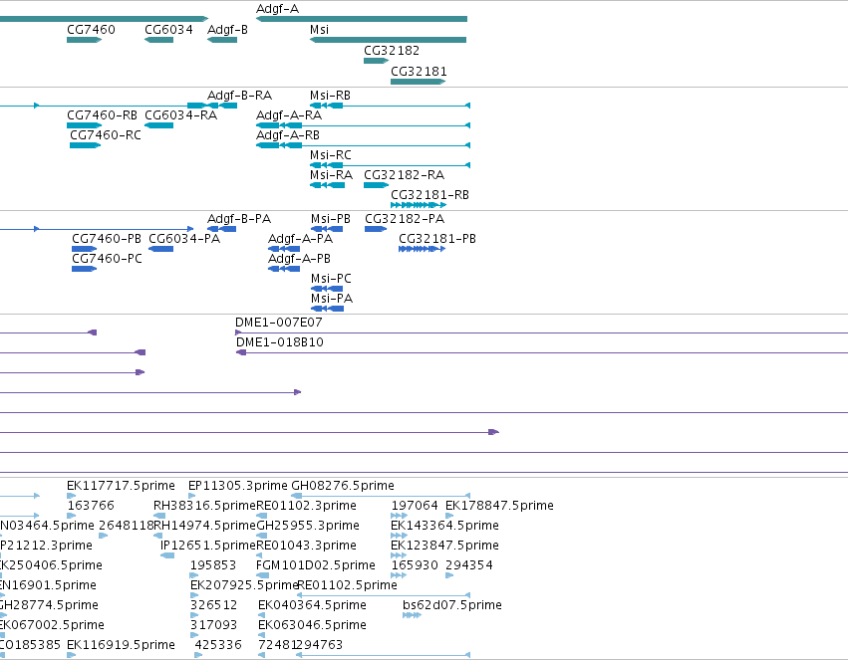Screen dimensions: 848x660
Task: Click the 197064 feature label
Action: click(415, 506)
